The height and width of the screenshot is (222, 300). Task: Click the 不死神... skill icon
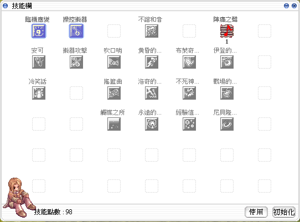coord(189,93)
